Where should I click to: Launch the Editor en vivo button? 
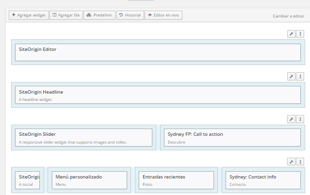tap(163, 15)
